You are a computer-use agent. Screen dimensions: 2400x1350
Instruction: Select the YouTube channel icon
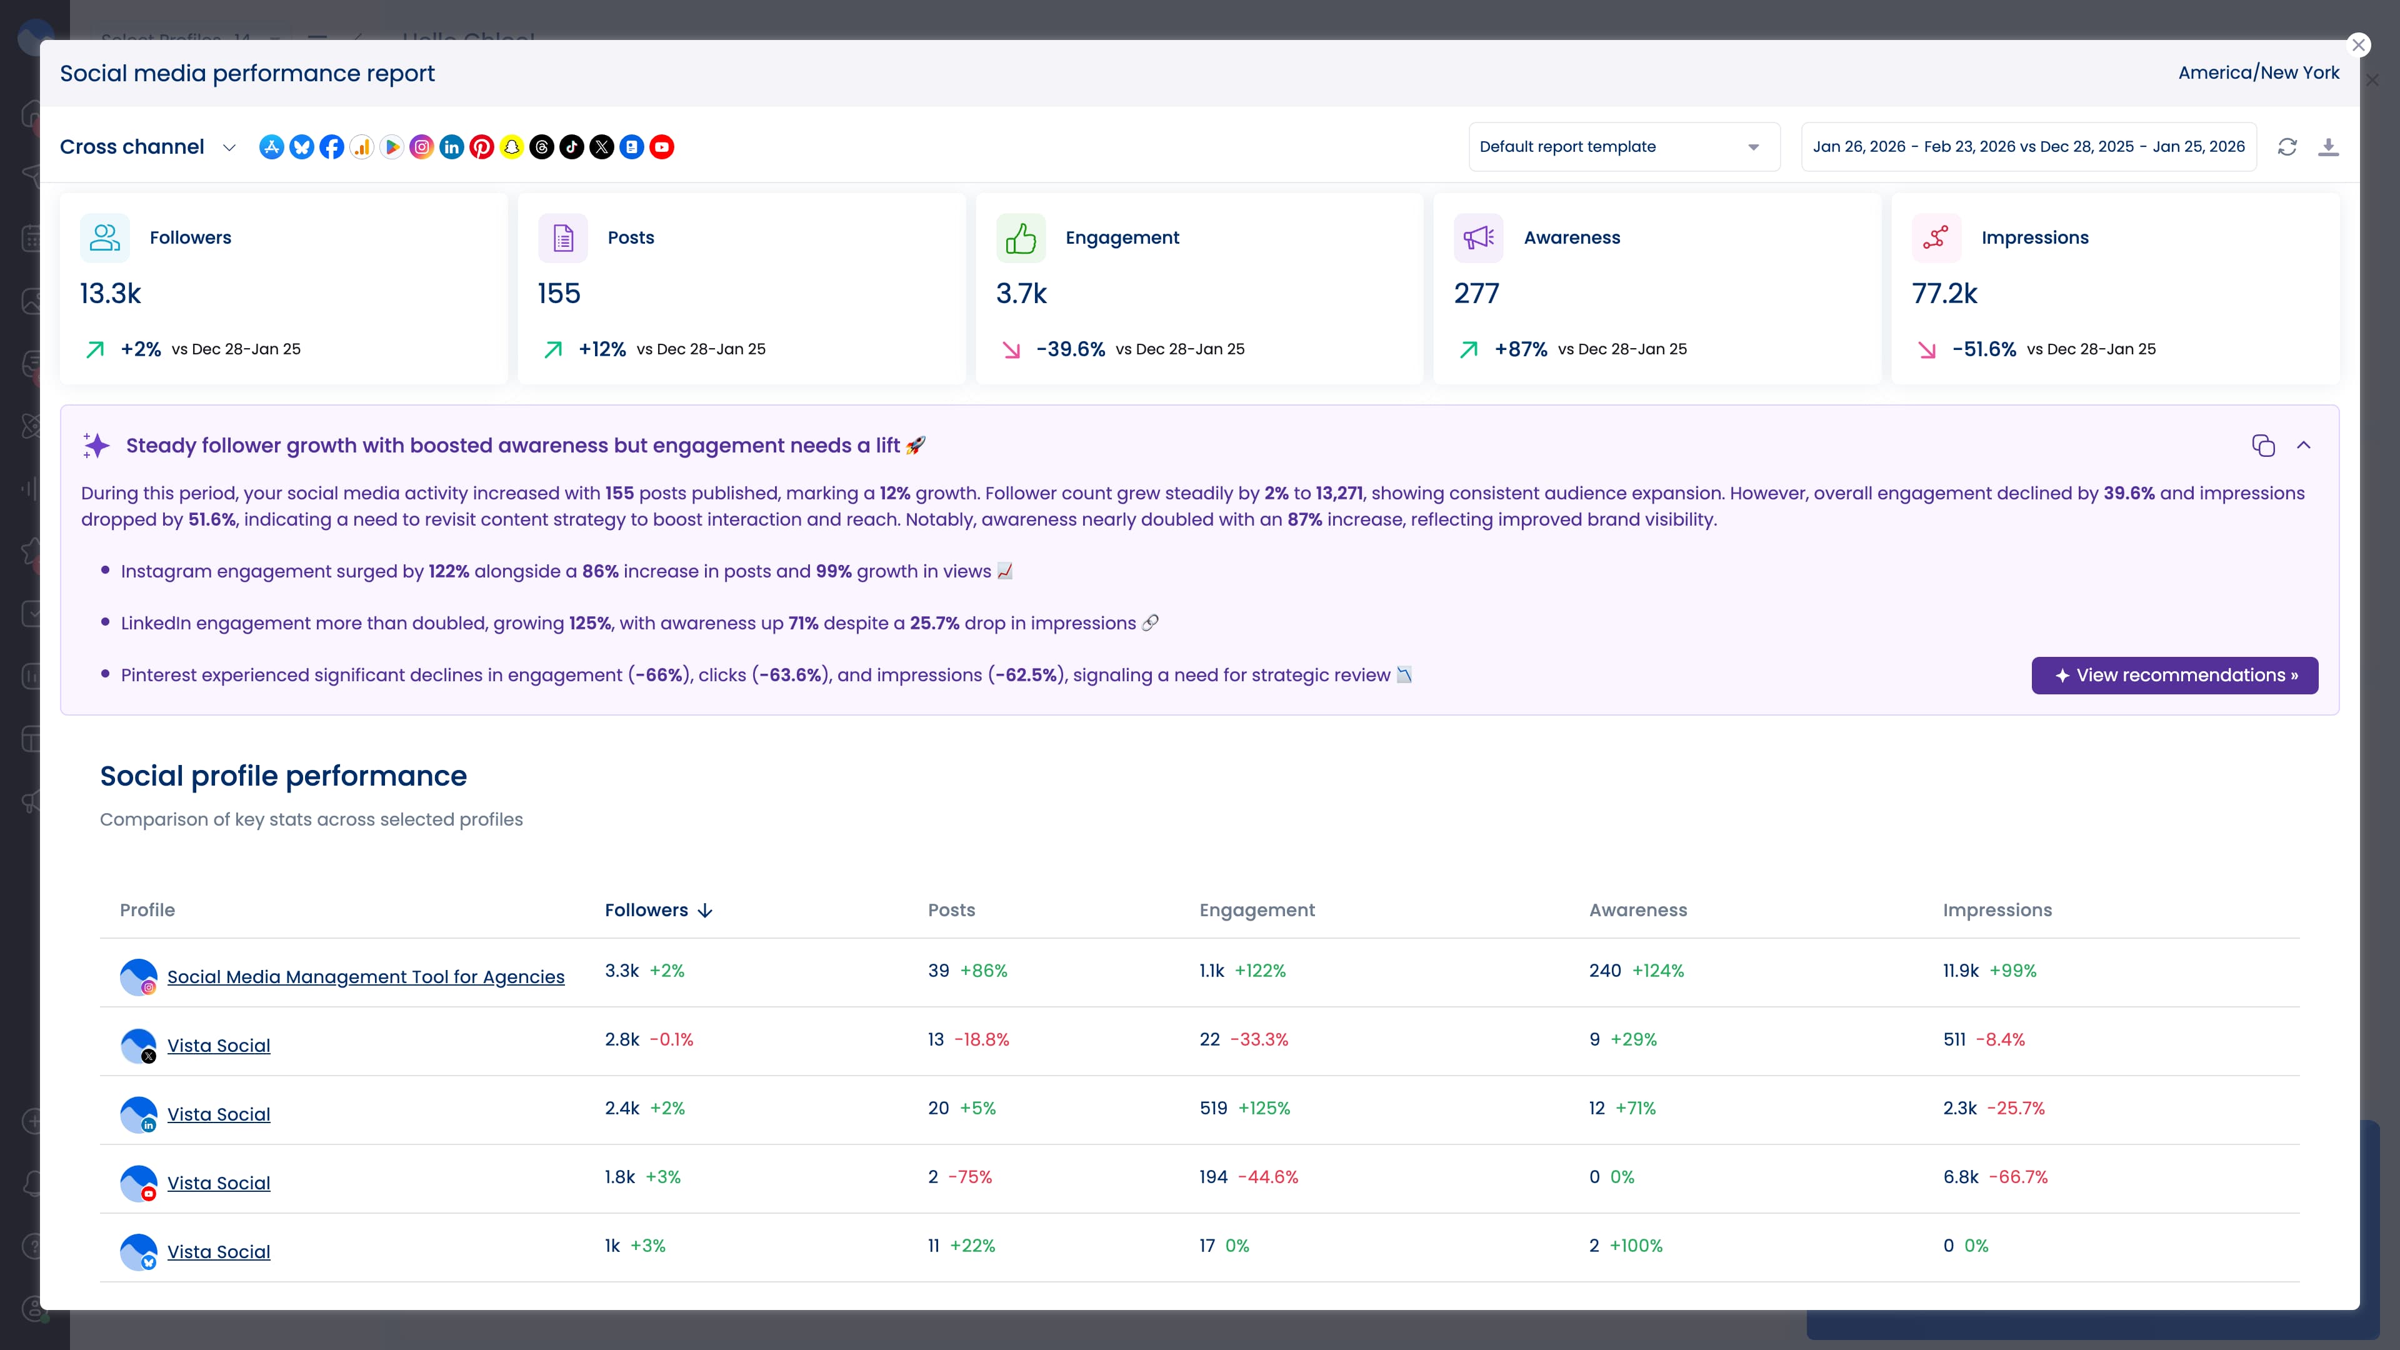[662, 146]
